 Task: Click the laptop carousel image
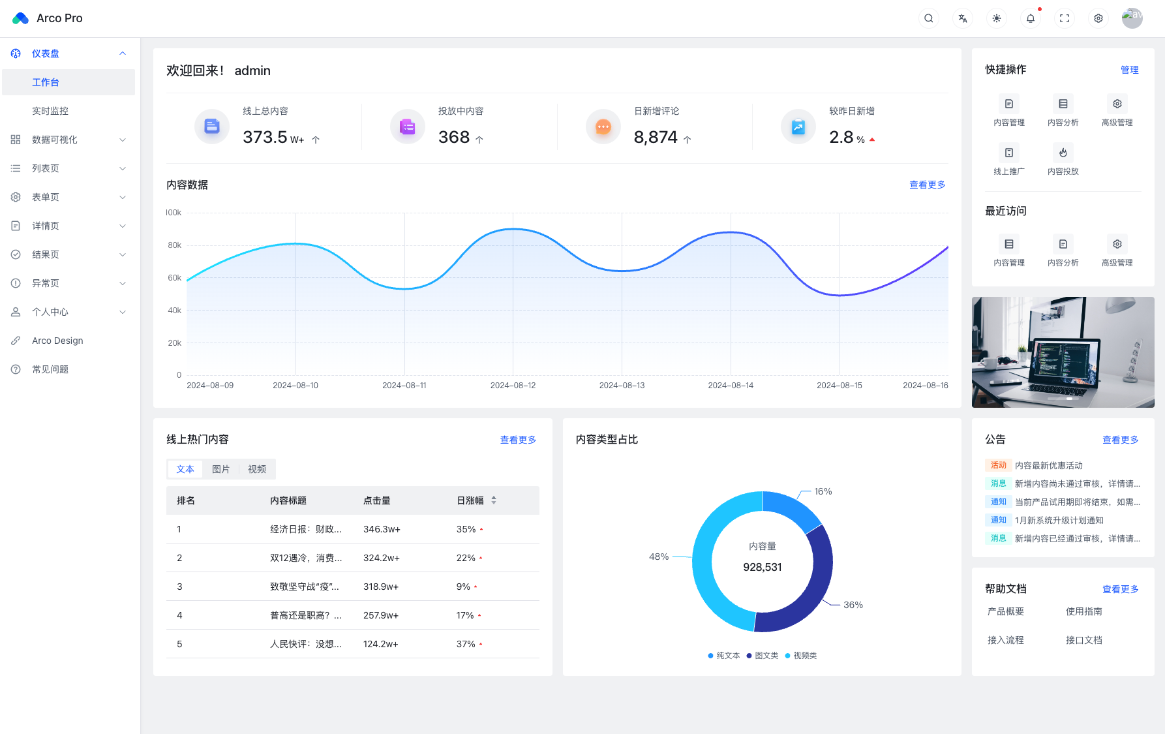1063,352
